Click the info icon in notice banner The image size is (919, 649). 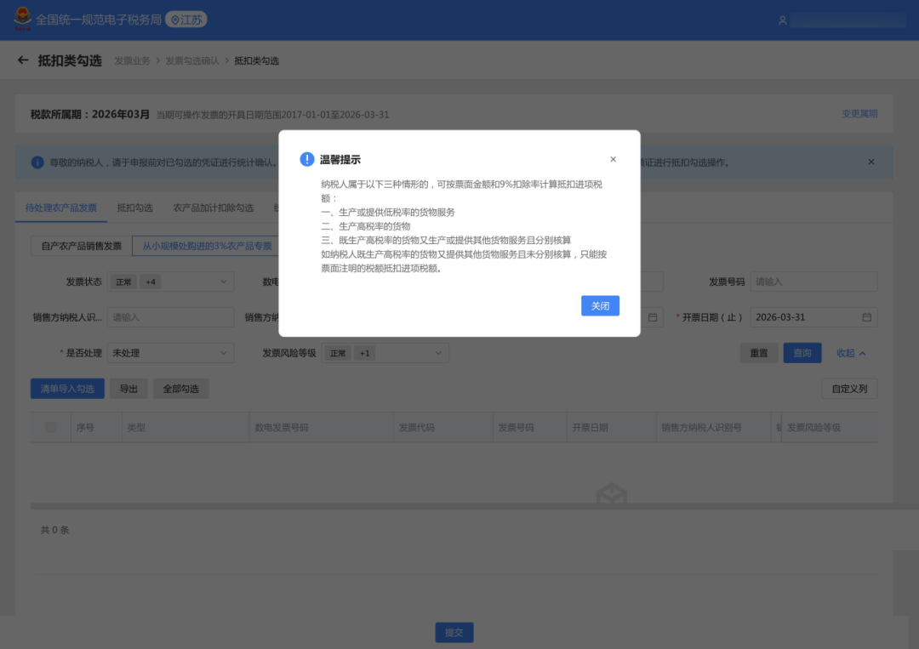(37, 162)
